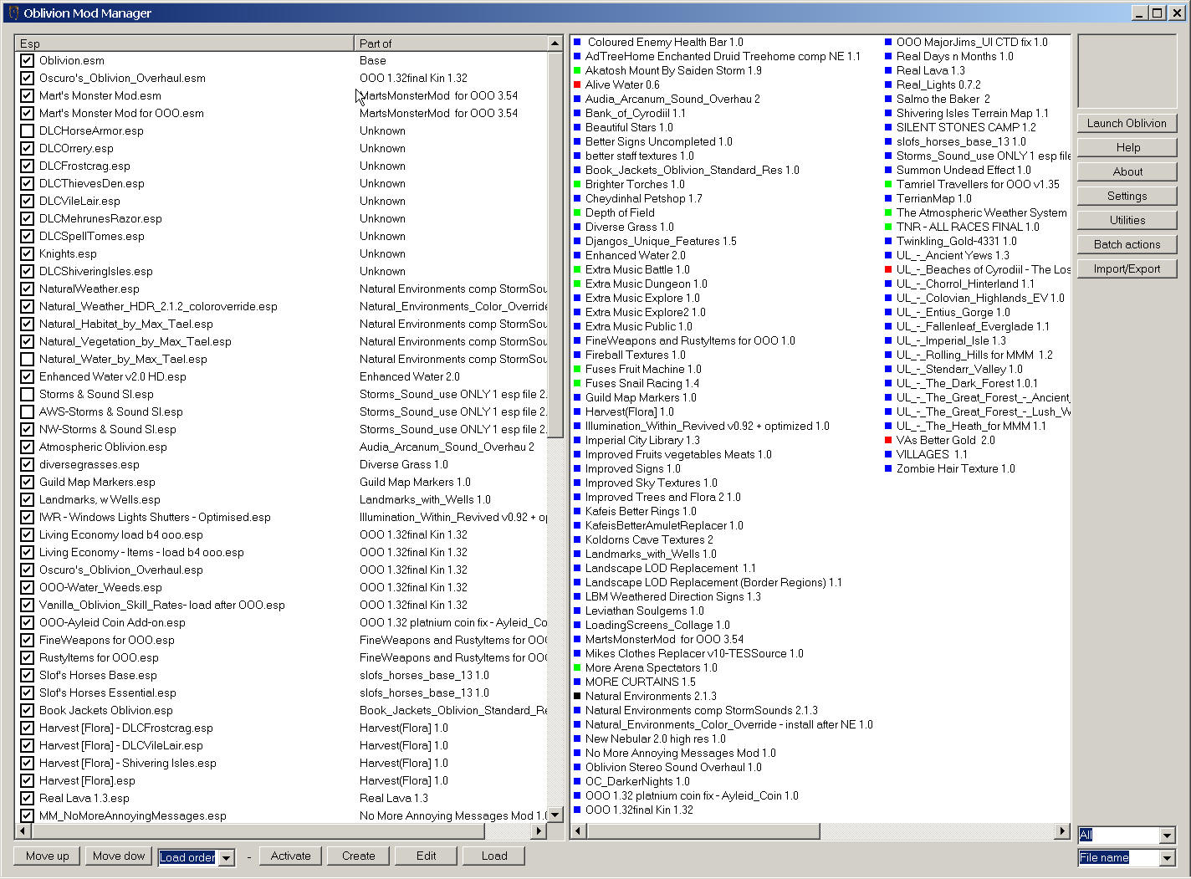Click Launch Oblivion button
This screenshot has height=879, width=1191.
(1127, 123)
